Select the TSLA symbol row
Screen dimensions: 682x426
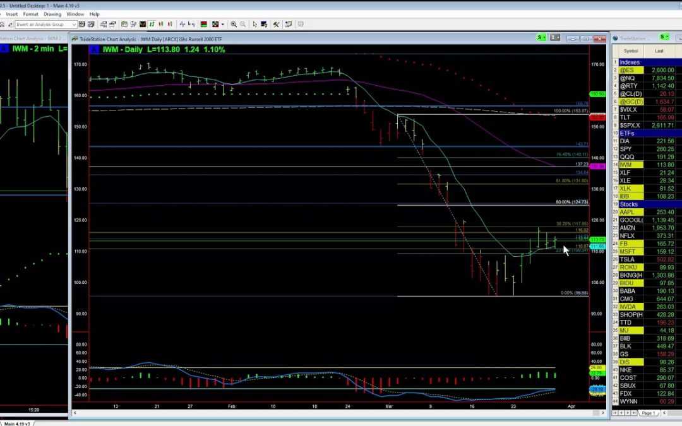631,259
